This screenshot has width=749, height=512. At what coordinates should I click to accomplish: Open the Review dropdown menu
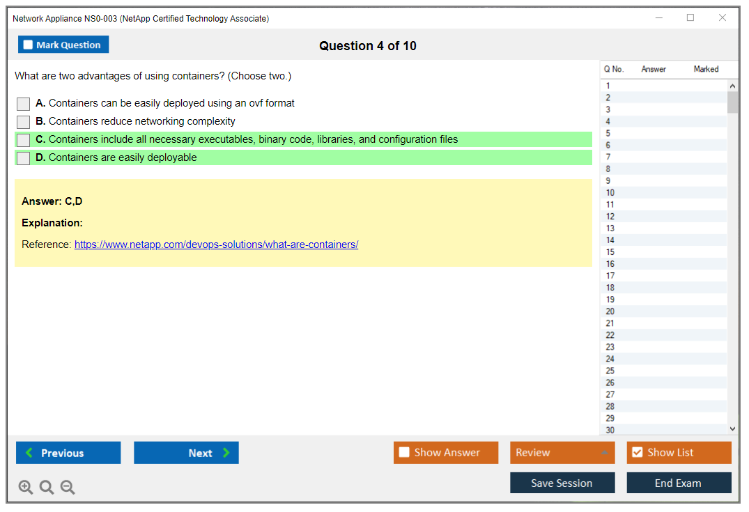[x=562, y=453]
